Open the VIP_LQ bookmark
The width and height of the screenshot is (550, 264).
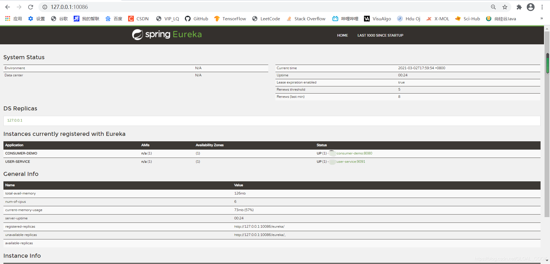coord(168,19)
